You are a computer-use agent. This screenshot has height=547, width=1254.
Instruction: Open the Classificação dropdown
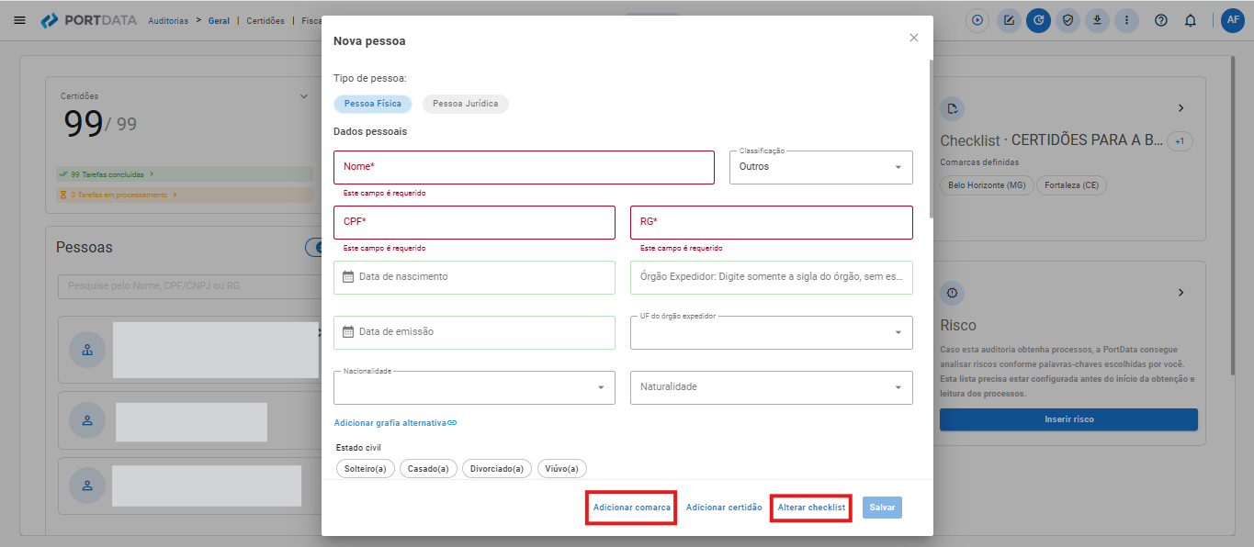click(820, 167)
